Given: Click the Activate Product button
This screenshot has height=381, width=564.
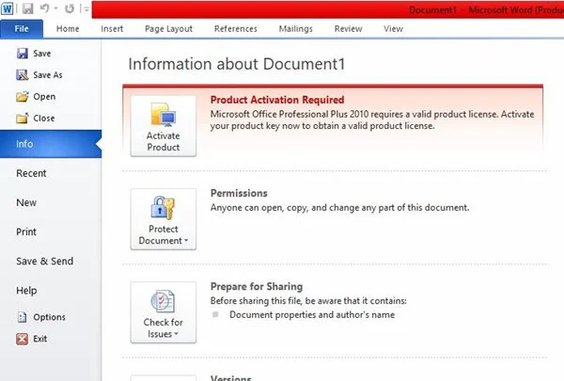Looking at the screenshot, I should pyautogui.click(x=164, y=126).
